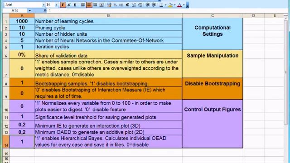
Task: Toggle underline formatting
Action: tap(75, 5)
